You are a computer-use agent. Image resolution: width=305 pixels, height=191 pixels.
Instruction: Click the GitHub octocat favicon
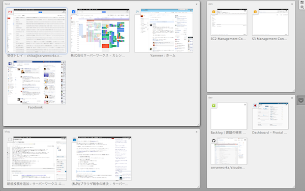213,141
